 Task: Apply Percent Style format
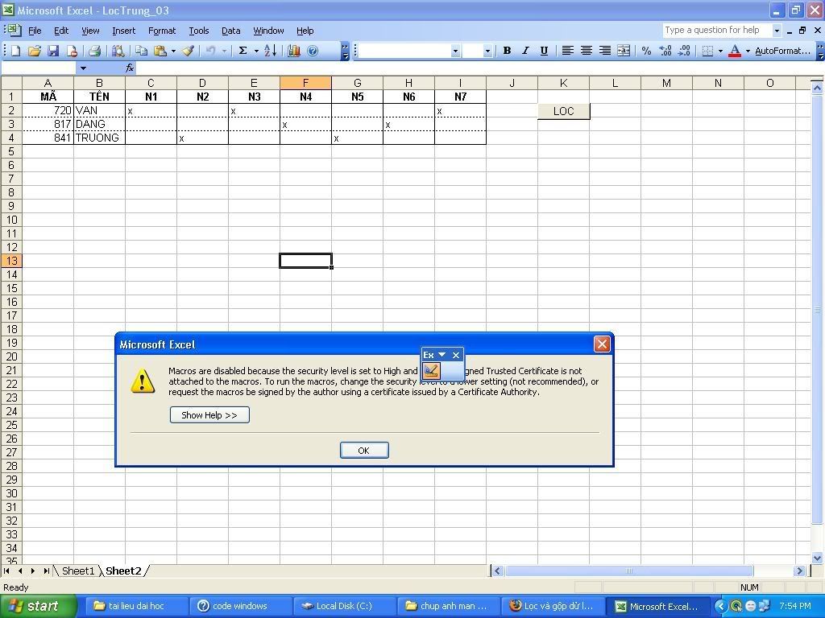tap(647, 51)
